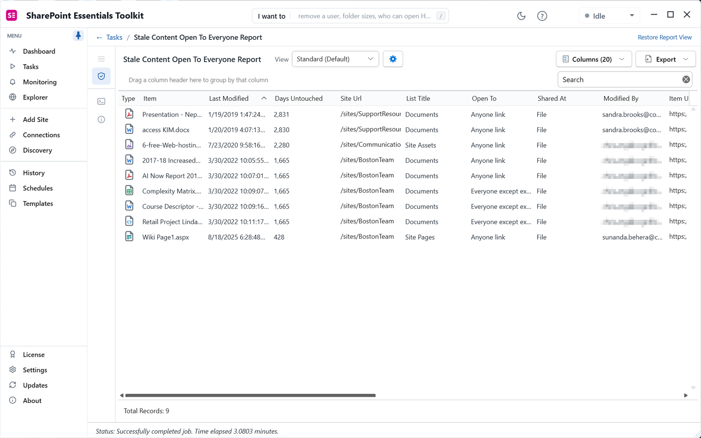This screenshot has height=438, width=701.
Task: Open Dashboard in the menu
Action: (x=39, y=51)
